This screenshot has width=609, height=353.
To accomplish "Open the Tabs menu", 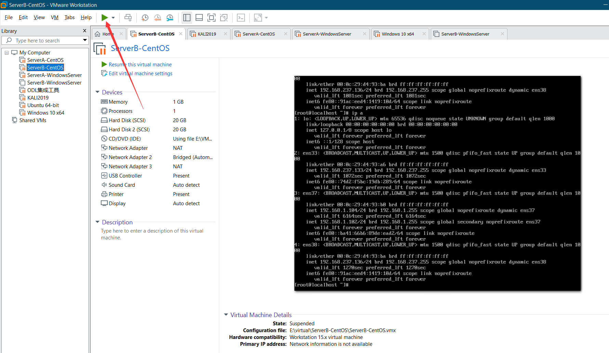I will pyautogui.click(x=69, y=17).
